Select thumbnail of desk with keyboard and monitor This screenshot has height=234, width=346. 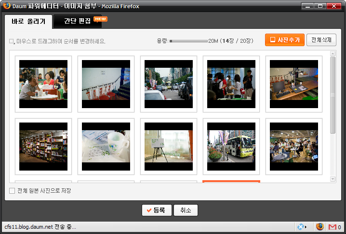coord(294,84)
